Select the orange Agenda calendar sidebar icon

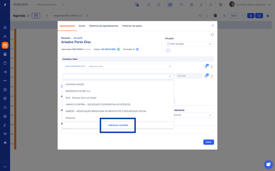coord(5,45)
